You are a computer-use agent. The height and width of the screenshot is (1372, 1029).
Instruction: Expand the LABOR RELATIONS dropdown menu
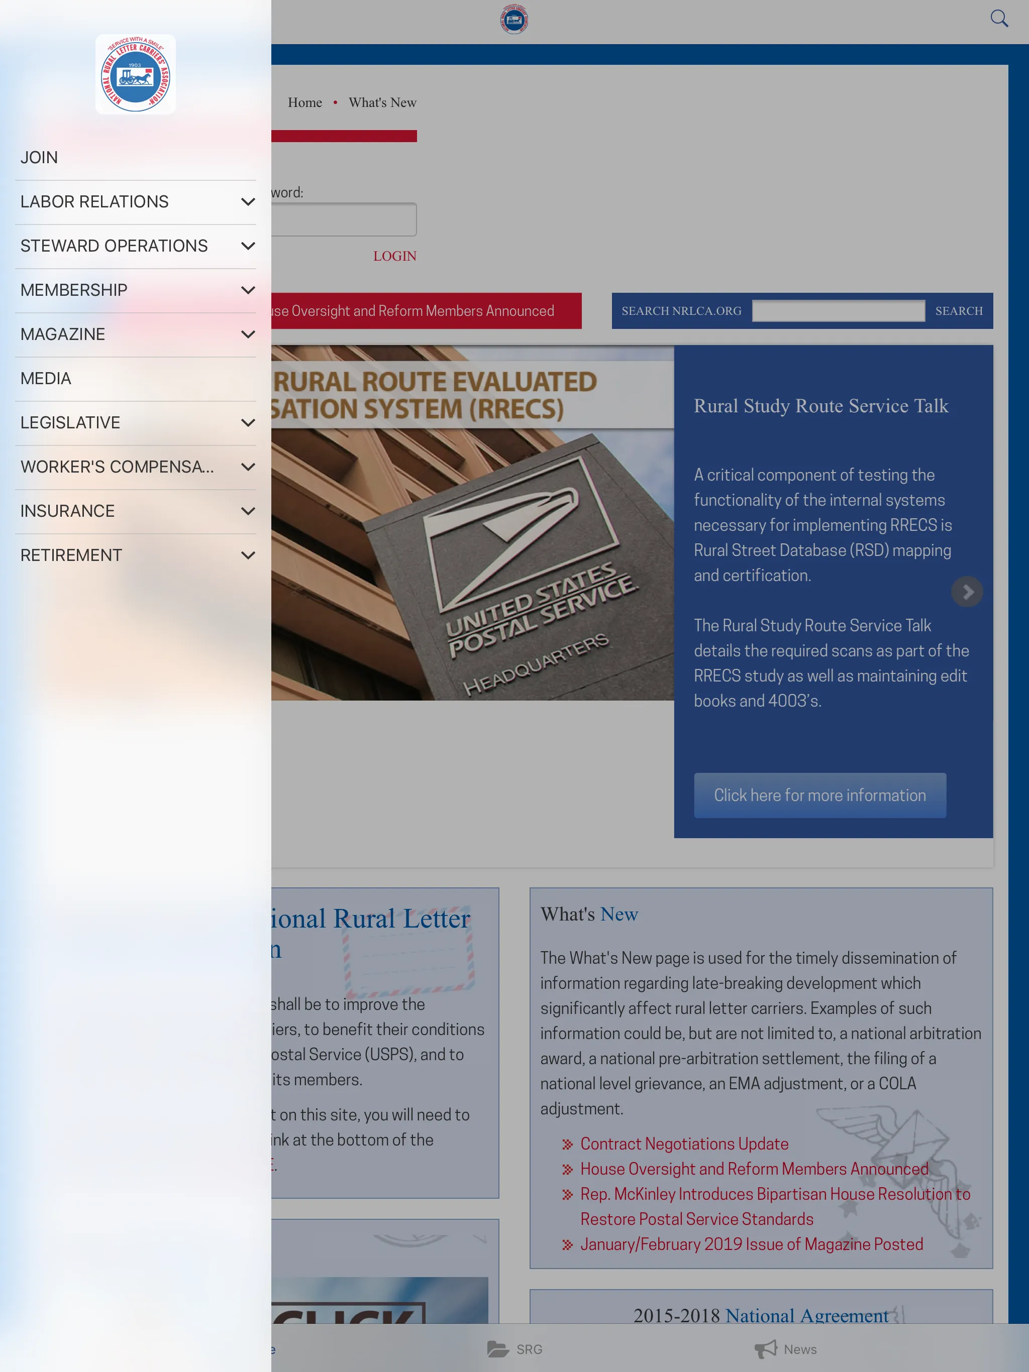point(246,202)
